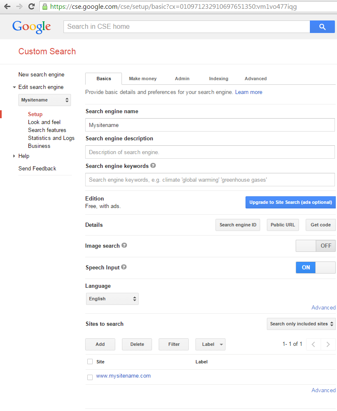Viewport: 337px width, 411px height.
Task: Click the "Free, with ads." edition text
Action: (103, 206)
